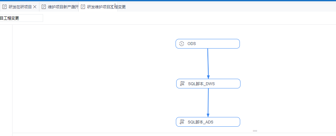336x136 pixels.
Task: Click the checklist icon on the 维护项目新产品开 tab
Action: click(44, 7)
